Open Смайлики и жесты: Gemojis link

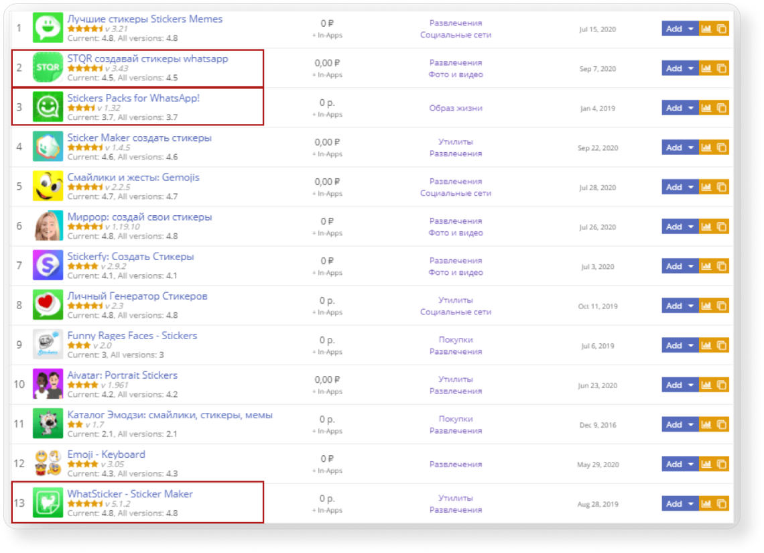click(x=133, y=178)
